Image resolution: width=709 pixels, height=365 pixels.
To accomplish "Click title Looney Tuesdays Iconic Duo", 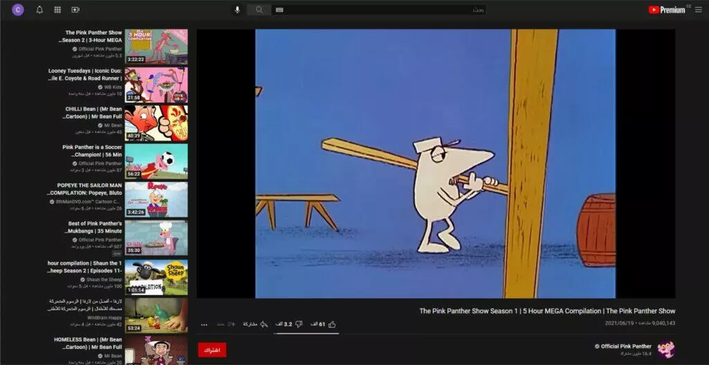I will (x=85, y=75).
